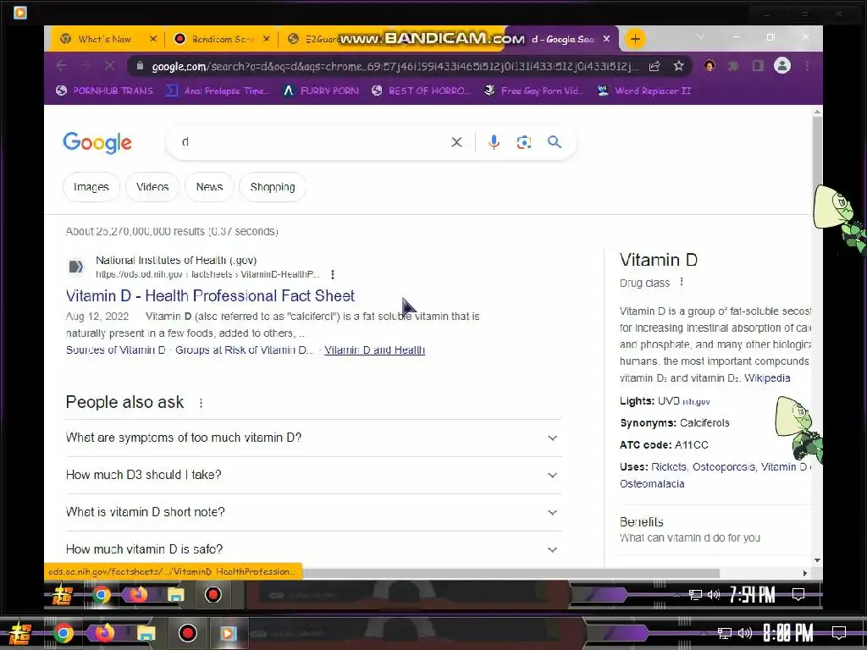Viewport: 867px width, 650px height.
Task: Open three-dot menu beside Drug class
Action: 682,282
